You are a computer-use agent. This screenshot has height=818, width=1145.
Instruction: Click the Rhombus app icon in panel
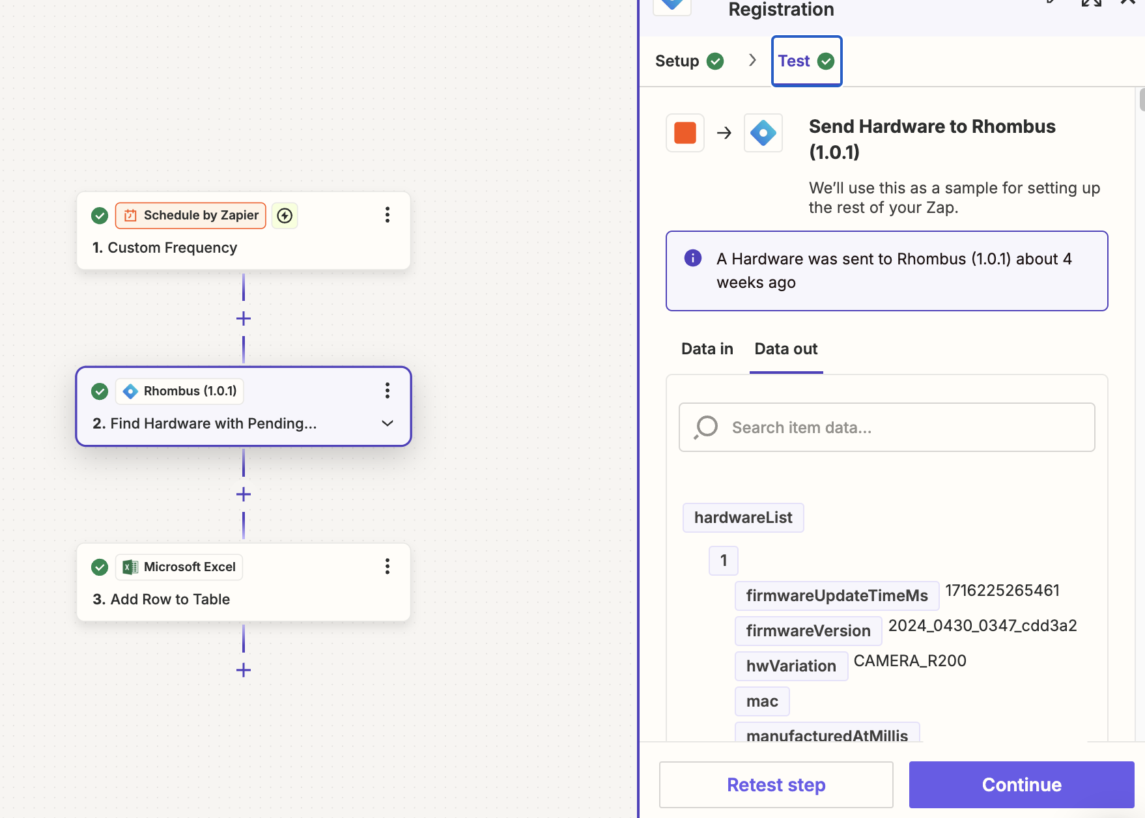tap(763, 133)
